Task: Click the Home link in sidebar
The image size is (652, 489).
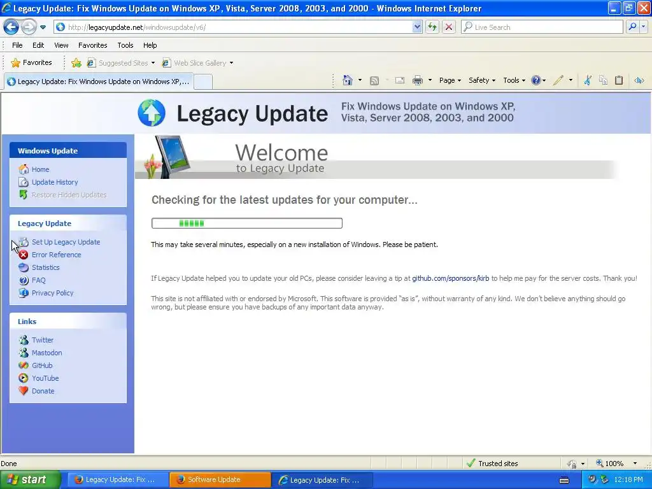Action: [x=40, y=169]
